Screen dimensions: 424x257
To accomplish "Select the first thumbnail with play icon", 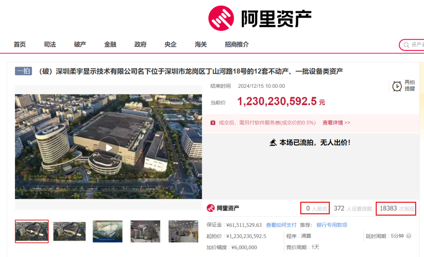I will [32, 232].
